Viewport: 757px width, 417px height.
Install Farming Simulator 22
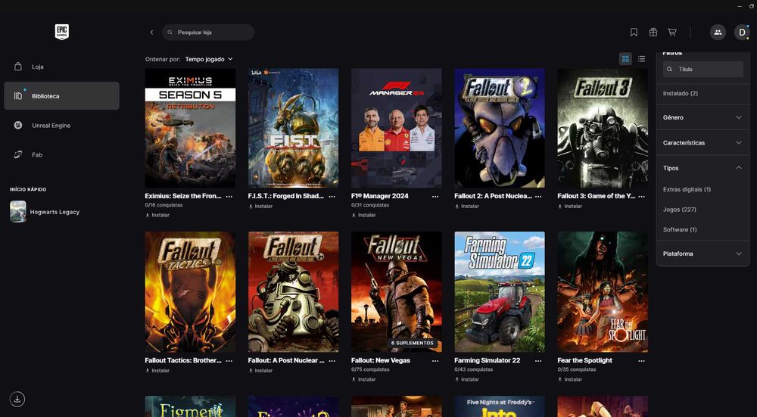[x=467, y=379]
